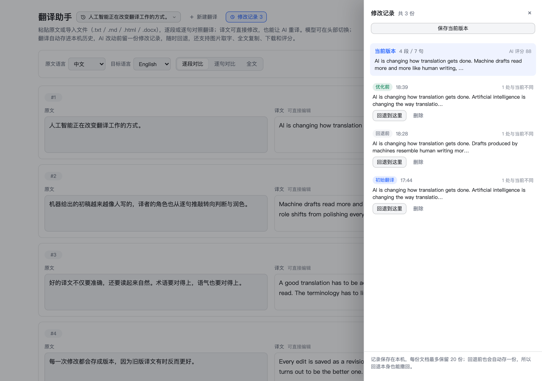Click the 新建翻译 button
Image resolution: width=542 pixels, height=381 pixels.
pos(203,17)
